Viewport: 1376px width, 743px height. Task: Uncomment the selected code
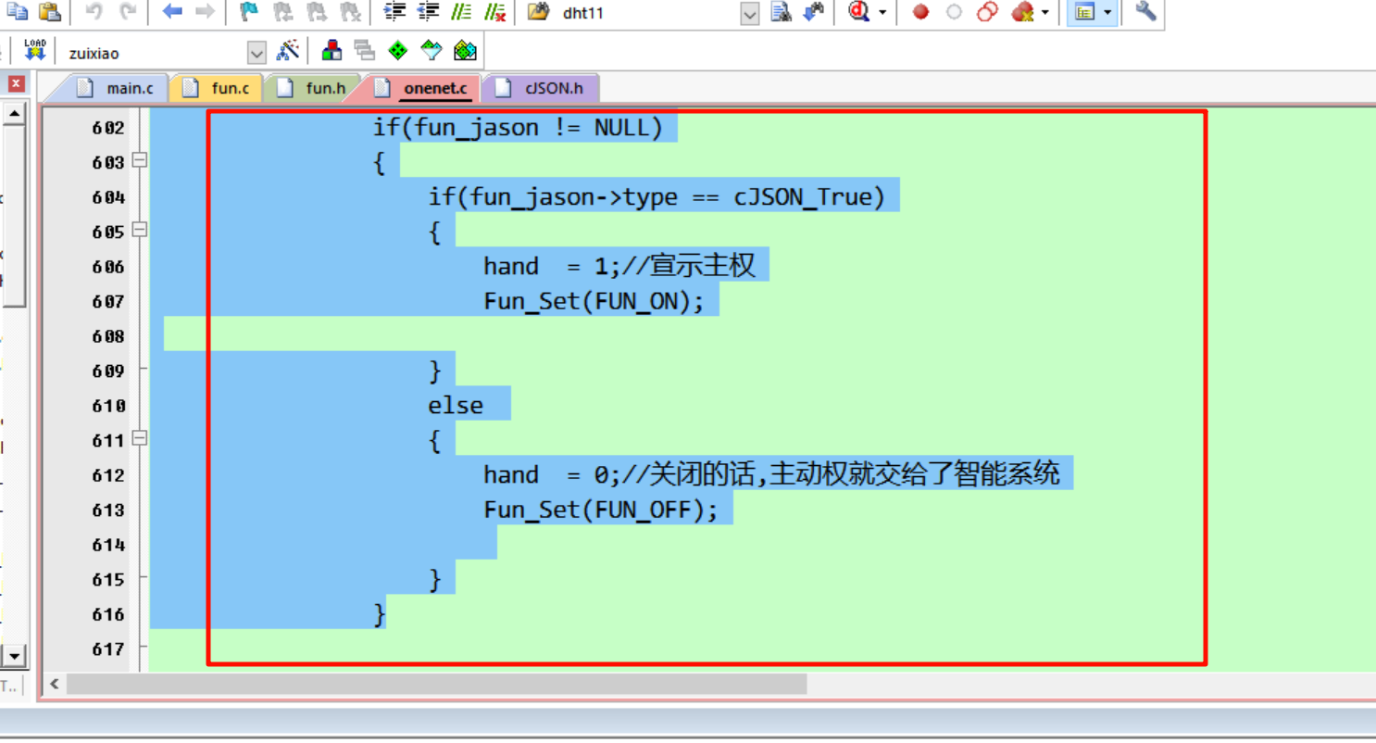(495, 12)
